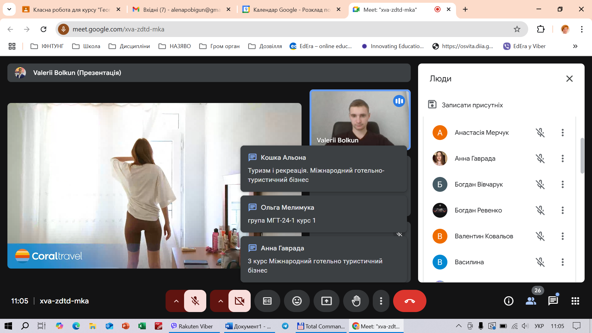Image resolution: width=592 pixels, height=333 pixels.
Task: Open Rakuten Viber from the taskbar
Action: pyautogui.click(x=192, y=326)
